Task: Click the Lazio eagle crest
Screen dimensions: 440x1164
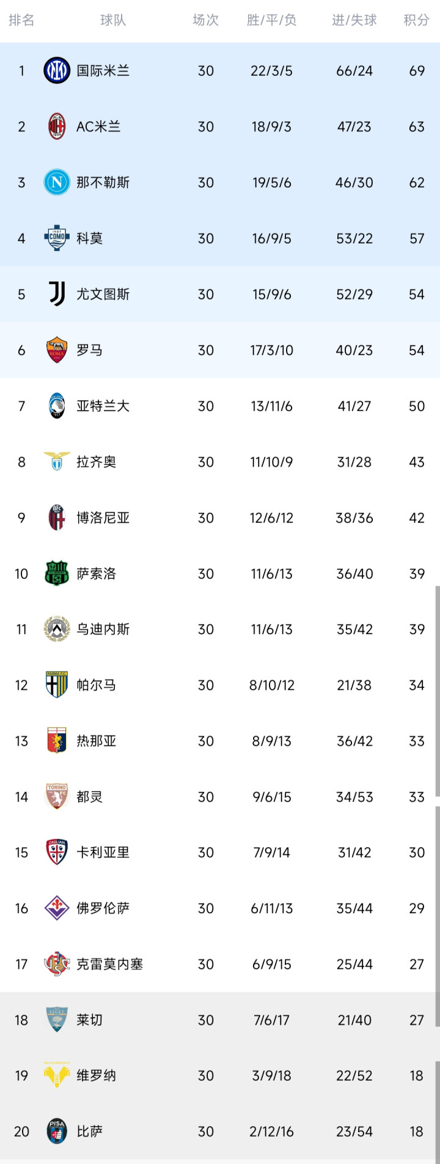Action: [x=57, y=461]
